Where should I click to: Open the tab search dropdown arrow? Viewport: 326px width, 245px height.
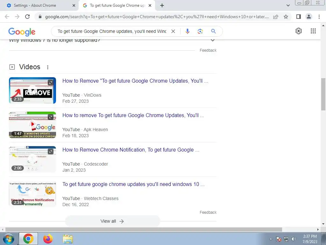click(288, 6)
